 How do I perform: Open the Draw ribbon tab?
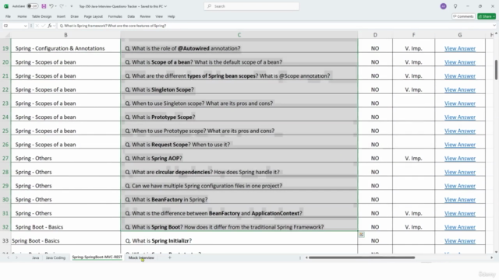pyautogui.click(x=75, y=16)
